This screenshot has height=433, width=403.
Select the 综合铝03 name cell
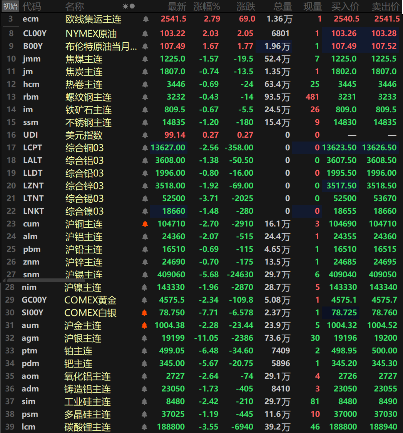[x=85, y=161]
